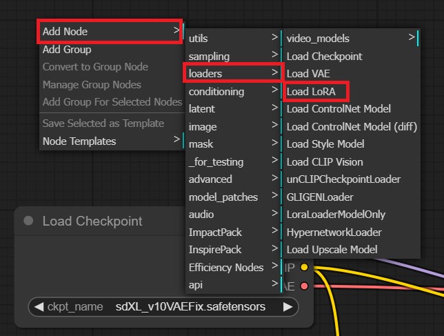
Task: Choose Convert to Group Node
Action: point(112,67)
